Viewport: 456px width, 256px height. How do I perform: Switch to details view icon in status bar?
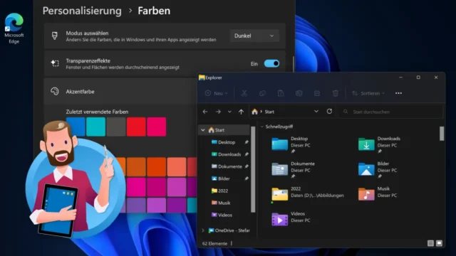(430, 243)
